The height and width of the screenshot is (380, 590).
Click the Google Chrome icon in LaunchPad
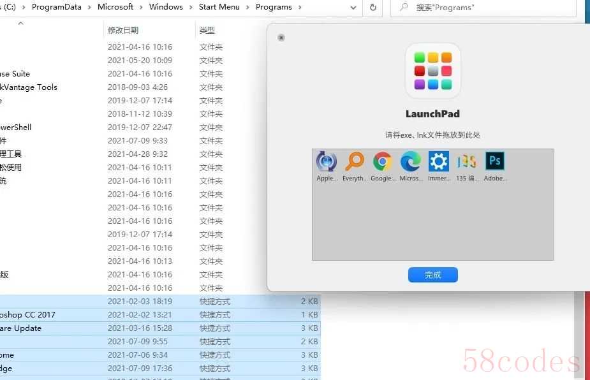click(x=383, y=163)
